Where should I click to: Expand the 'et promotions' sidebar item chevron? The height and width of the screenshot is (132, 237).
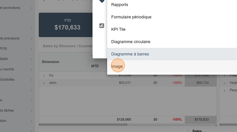(x=31, y=8)
